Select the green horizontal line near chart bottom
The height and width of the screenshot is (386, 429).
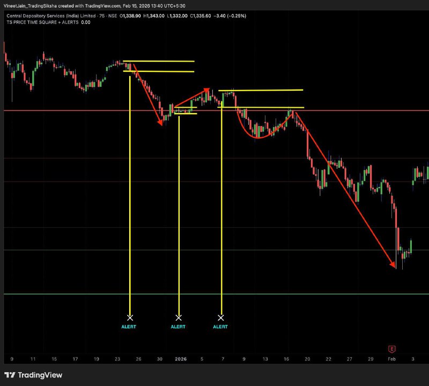214,294
